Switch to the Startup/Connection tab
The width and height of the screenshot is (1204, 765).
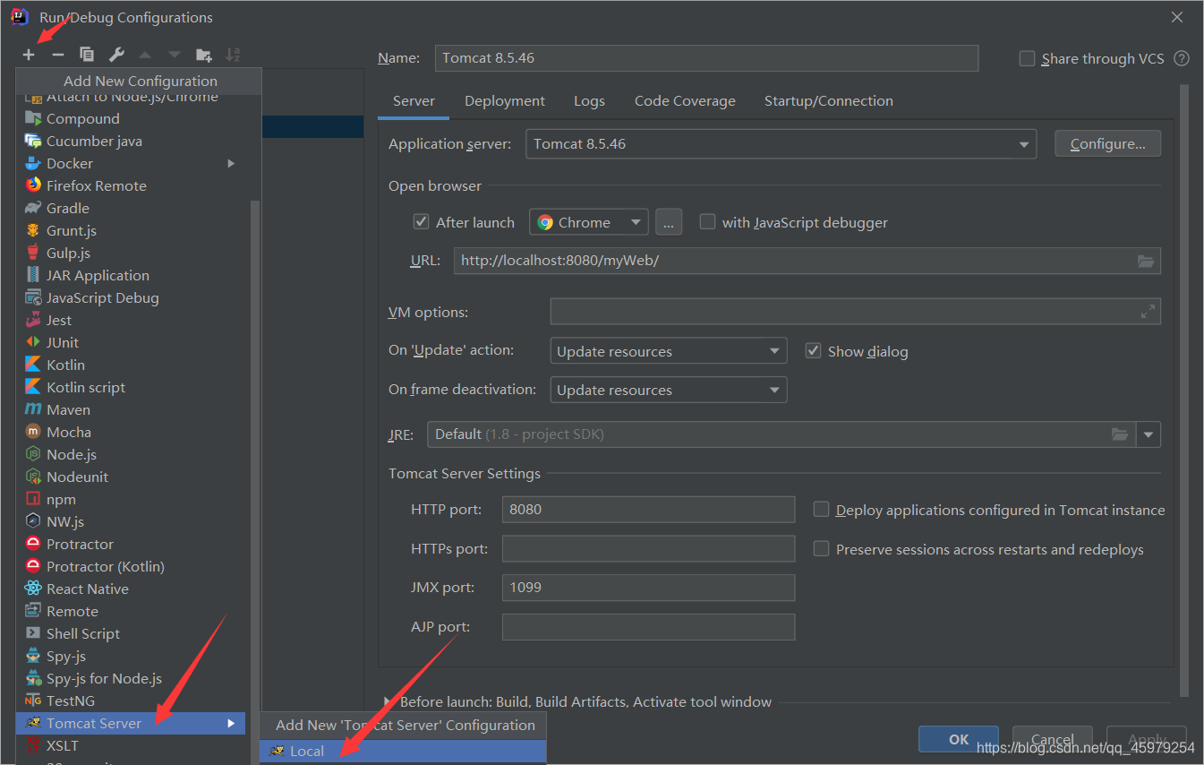pyautogui.click(x=829, y=100)
